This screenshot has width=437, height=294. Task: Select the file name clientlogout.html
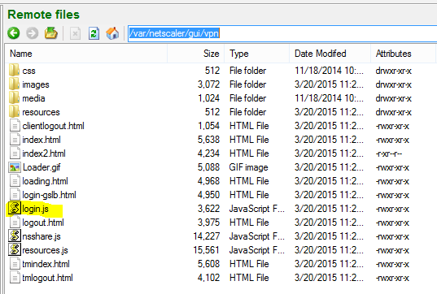coord(53,126)
